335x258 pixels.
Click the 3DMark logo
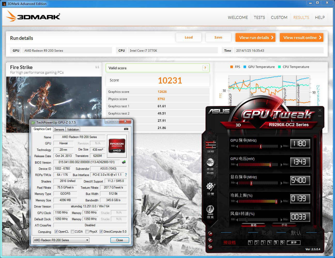33,16
